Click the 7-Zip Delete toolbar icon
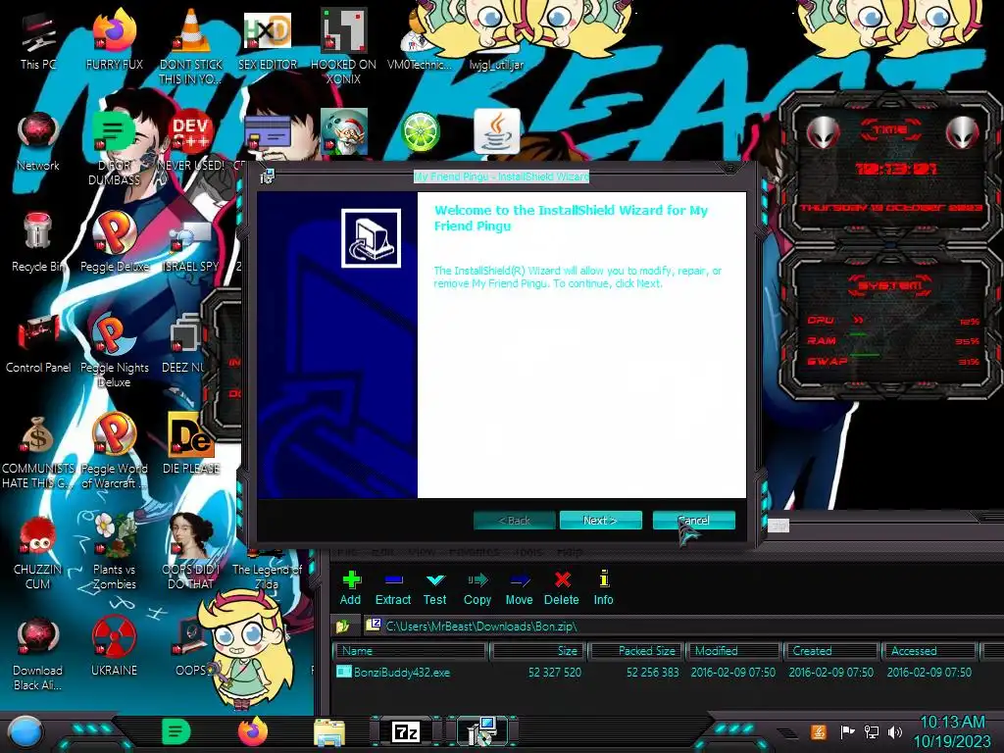Screen dimensions: 1004x753 562,588
